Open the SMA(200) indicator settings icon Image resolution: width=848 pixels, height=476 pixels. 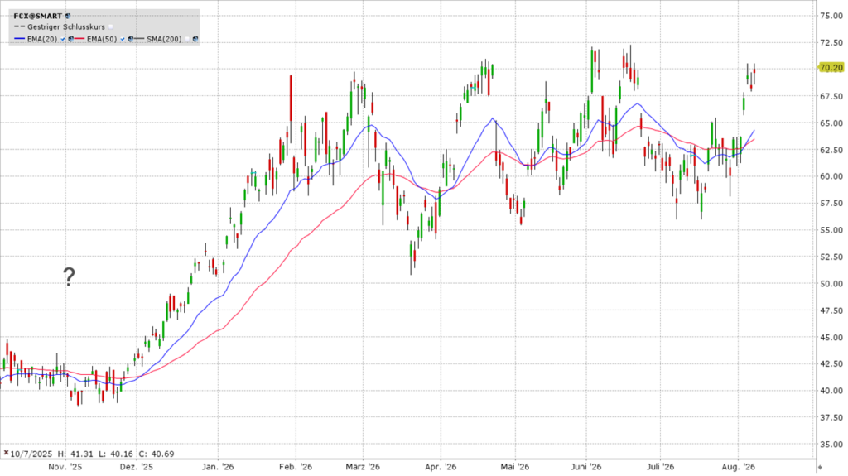pos(195,39)
